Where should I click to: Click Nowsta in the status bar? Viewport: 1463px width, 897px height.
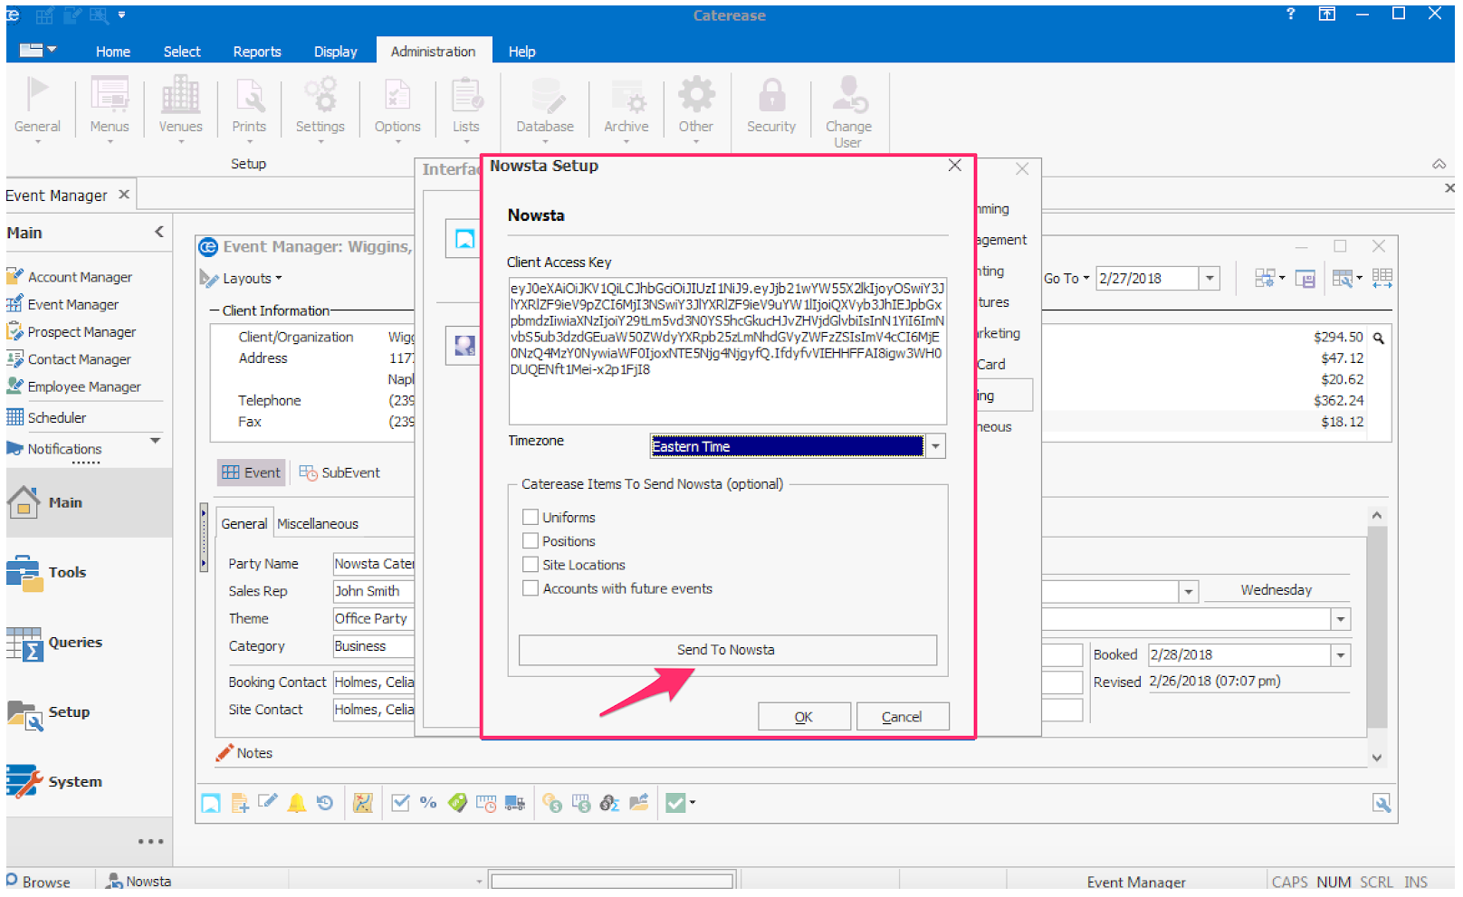pos(139,882)
